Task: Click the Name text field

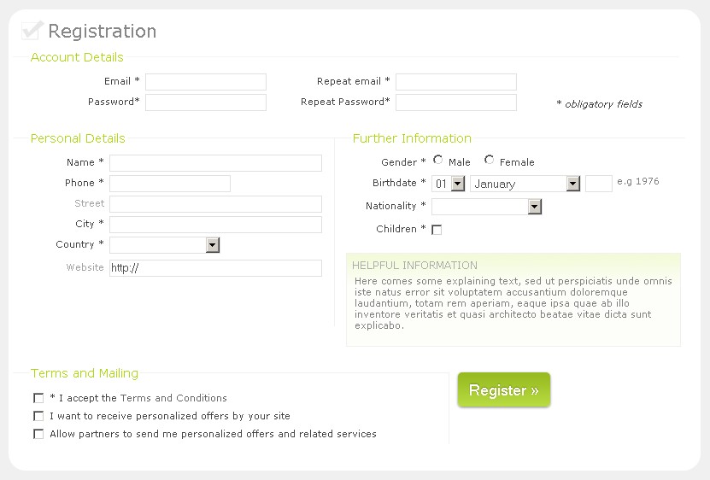Action: point(215,163)
